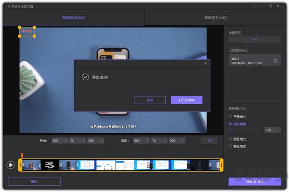
Task: Step the end 002 spinner
Action: tap(147, 141)
